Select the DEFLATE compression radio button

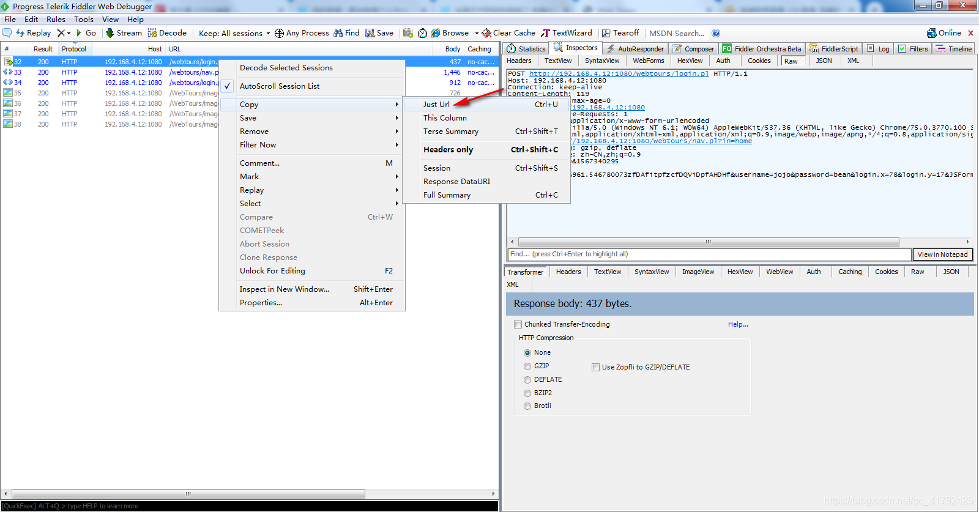point(527,380)
